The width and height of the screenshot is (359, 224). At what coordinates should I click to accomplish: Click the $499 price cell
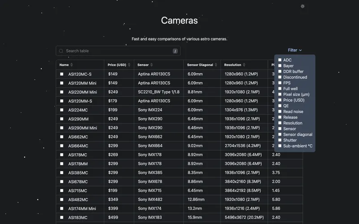tap(113, 217)
